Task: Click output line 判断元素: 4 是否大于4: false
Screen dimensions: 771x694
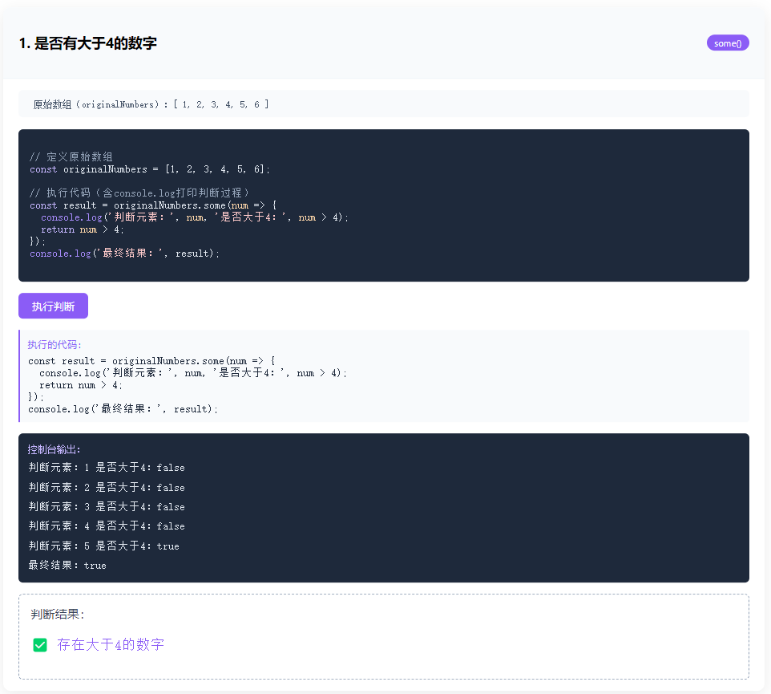Action: (x=107, y=526)
